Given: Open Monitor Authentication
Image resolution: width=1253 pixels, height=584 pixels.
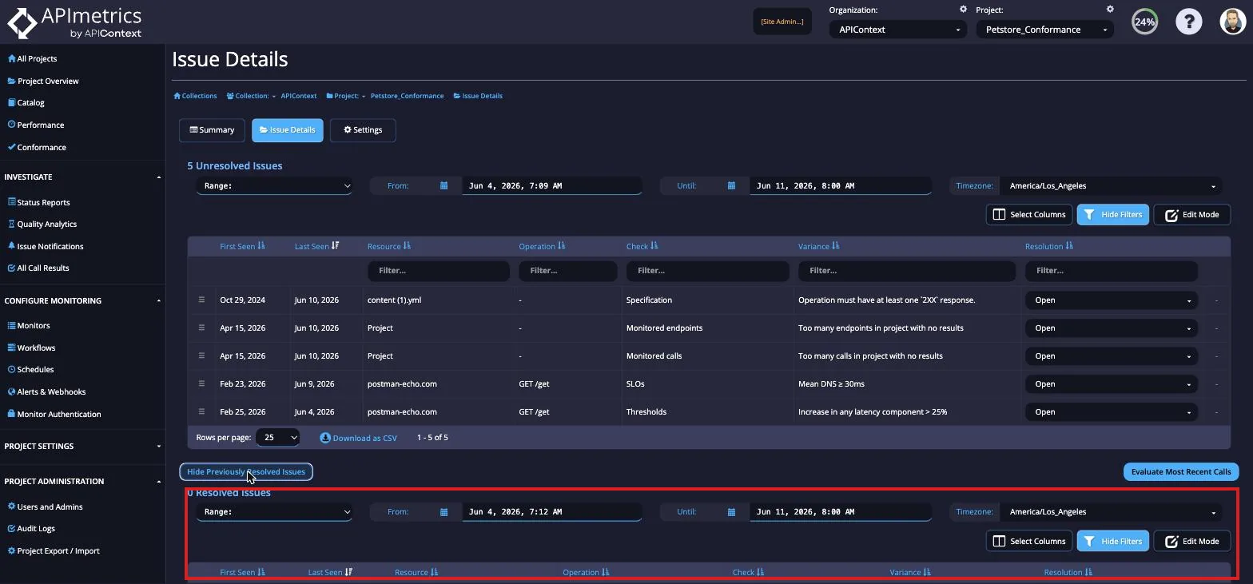Looking at the screenshot, I should 54,414.
